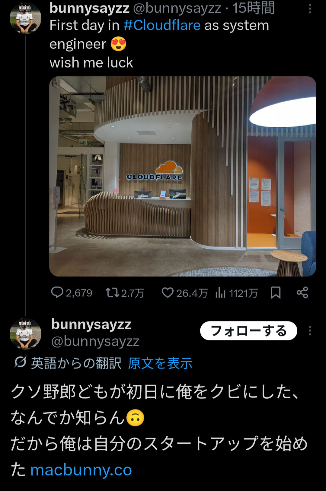
Task: Open the #Cloudflare hashtag
Action: coord(162,25)
